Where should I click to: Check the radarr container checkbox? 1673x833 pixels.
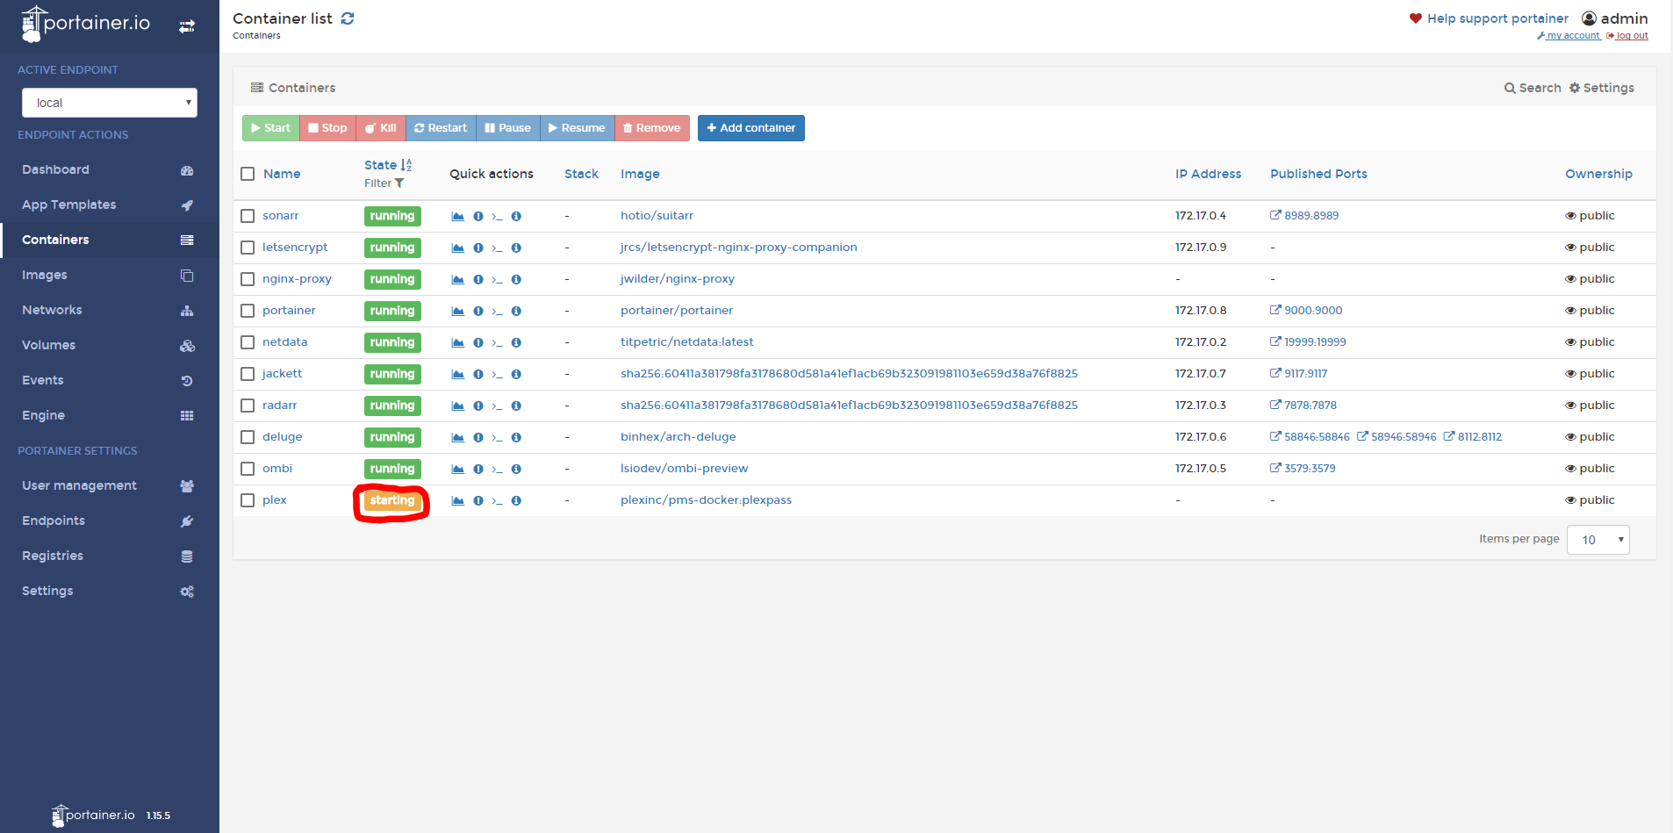(x=248, y=406)
